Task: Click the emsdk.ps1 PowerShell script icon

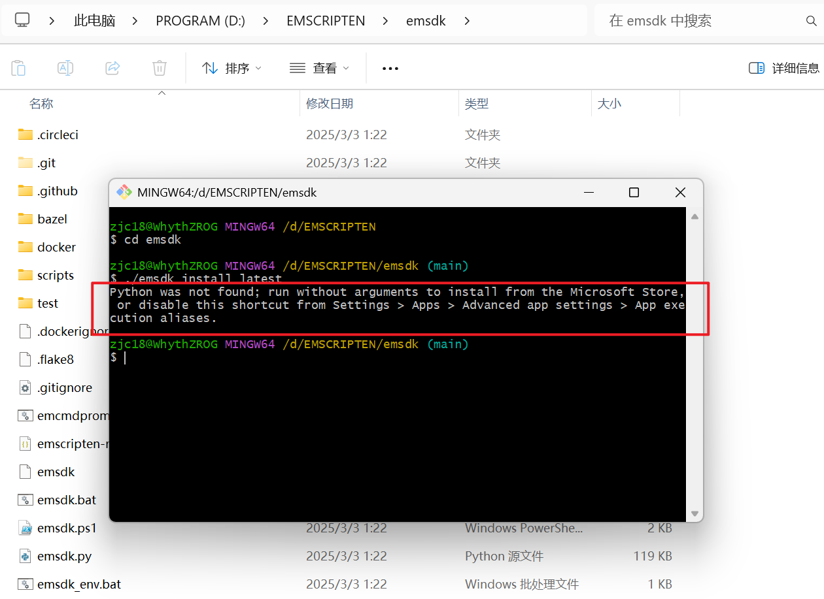Action: click(x=26, y=528)
